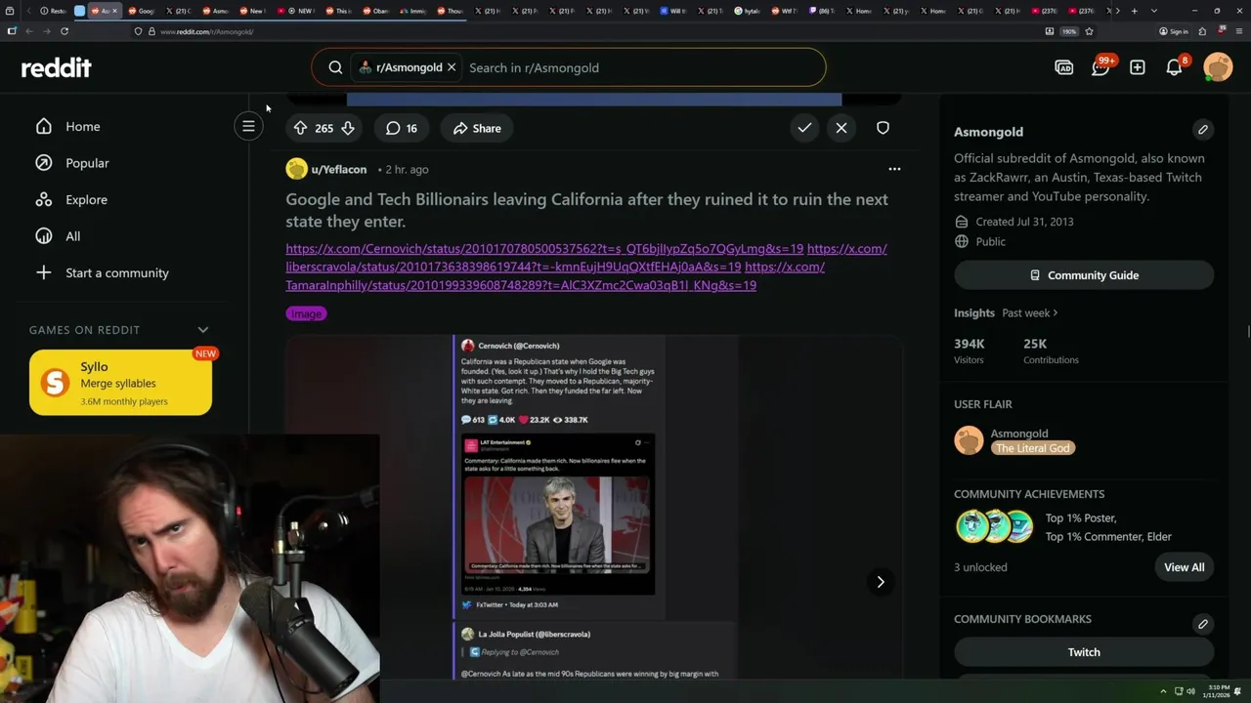Image resolution: width=1251 pixels, height=703 pixels.
Task: Collapse the Games on Reddit section
Action: coord(203,330)
